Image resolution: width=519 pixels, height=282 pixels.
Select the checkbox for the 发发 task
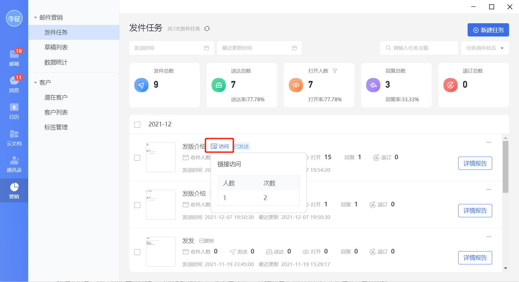pos(137,252)
